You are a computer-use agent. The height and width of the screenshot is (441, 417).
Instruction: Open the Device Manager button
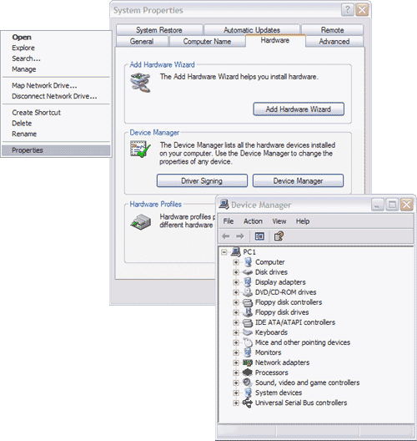tap(298, 181)
